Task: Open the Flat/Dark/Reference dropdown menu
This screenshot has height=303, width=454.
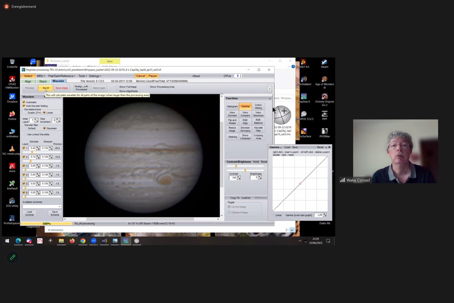Action: click(62, 76)
